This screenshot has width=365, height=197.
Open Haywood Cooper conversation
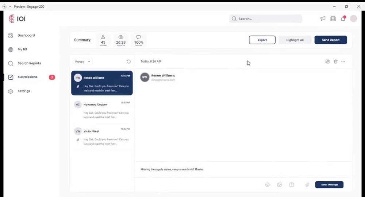pos(102,110)
